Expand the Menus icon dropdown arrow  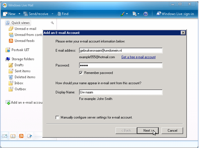(x=138, y=14)
